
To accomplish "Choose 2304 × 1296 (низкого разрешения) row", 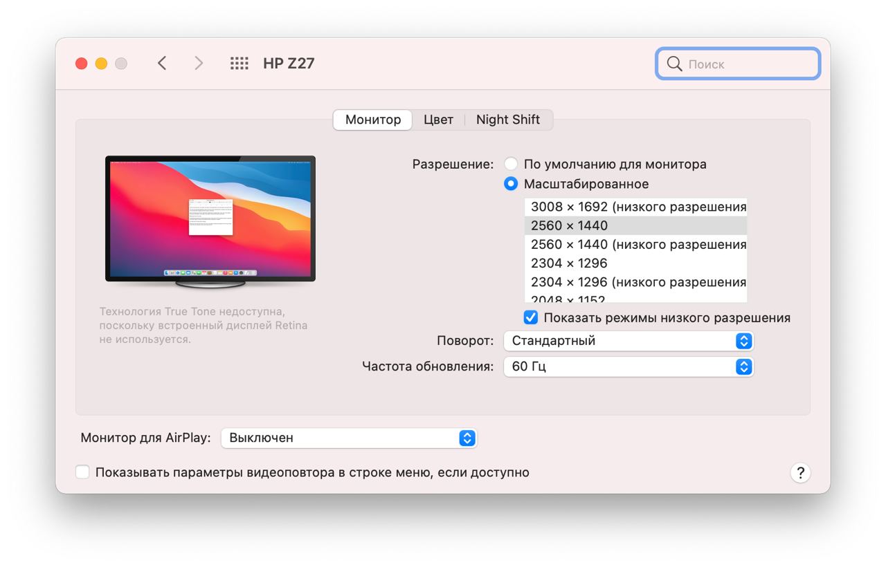I will (636, 282).
